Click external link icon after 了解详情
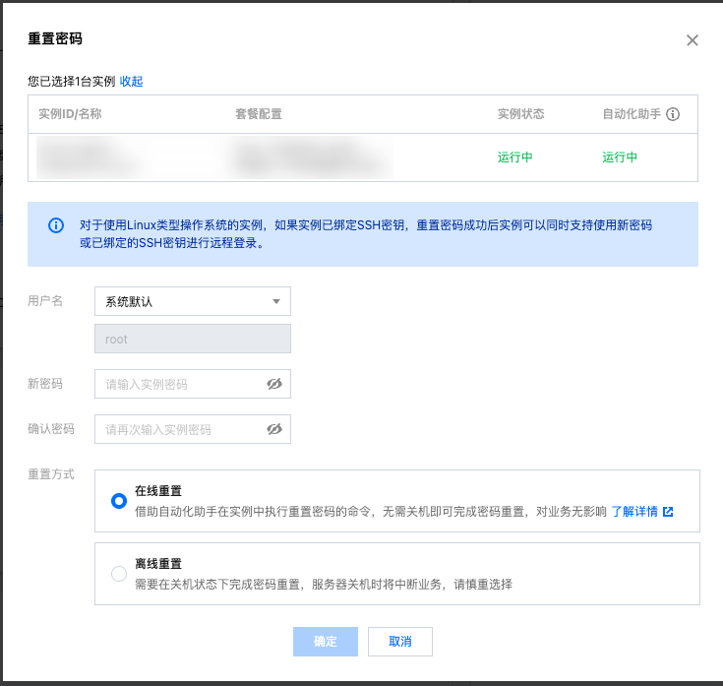Image resolution: width=723 pixels, height=686 pixels. tap(668, 512)
